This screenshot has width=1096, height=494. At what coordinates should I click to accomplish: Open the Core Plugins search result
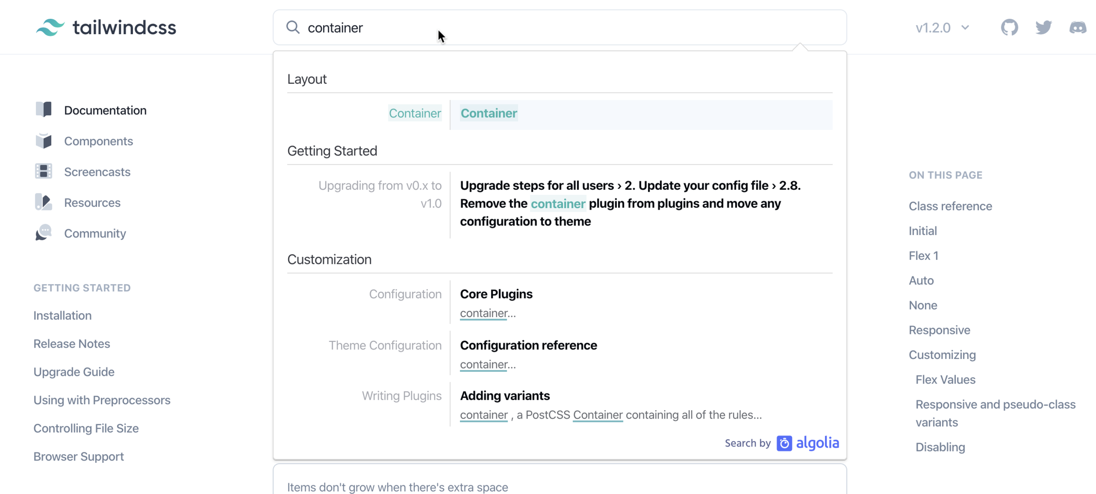click(496, 294)
